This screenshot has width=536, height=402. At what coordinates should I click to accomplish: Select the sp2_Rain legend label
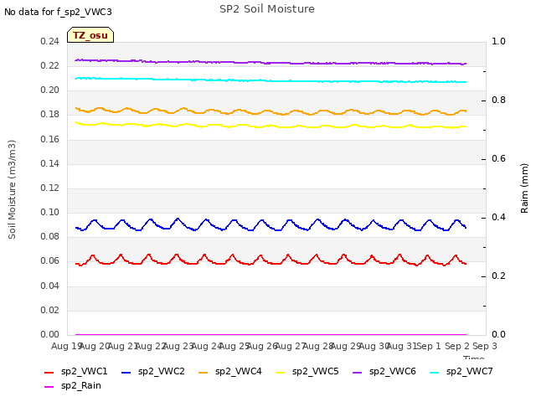click(x=81, y=386)
